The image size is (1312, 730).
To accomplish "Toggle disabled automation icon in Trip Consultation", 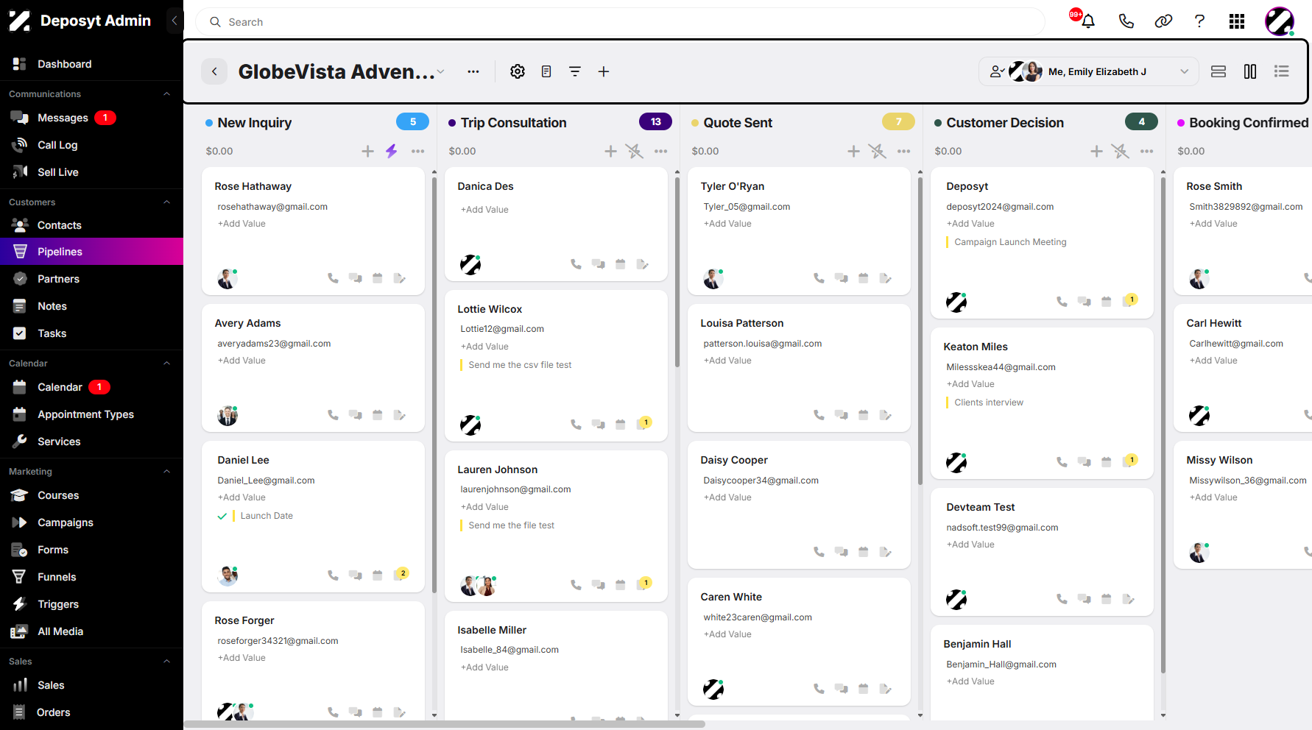I will click(635, 151).
